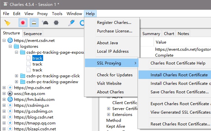Click the csdn-pc-tracking-page-click folder icon
This screenshot has height=131, width=211.
point(23,76)
